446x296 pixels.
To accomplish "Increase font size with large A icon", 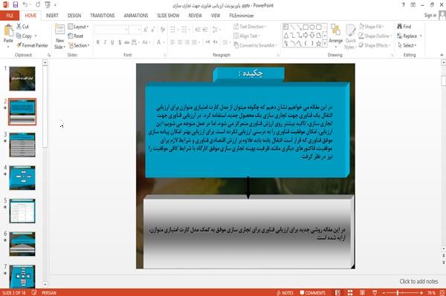I will [x=146, y=30].
